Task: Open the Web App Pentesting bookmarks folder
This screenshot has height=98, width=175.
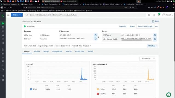Action: click(x=19, y=11)
